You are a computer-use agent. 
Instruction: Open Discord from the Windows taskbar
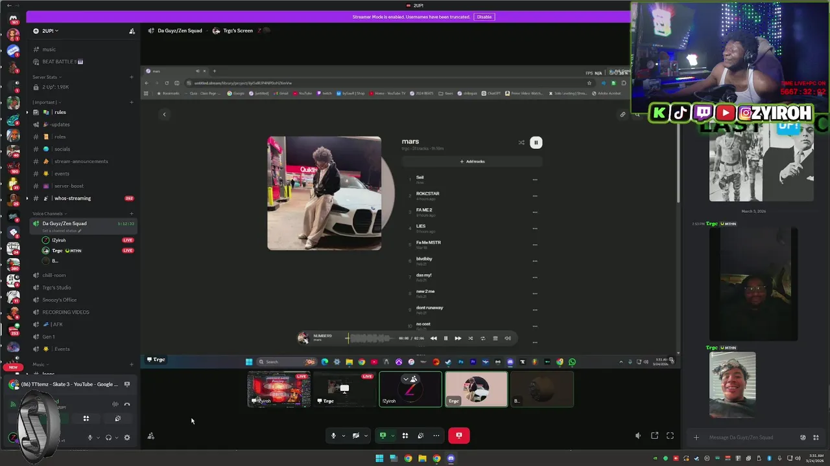(451, 459)
